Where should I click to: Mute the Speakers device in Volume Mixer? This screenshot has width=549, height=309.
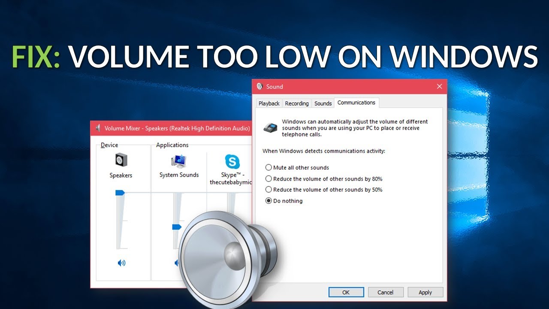point(121,263)
